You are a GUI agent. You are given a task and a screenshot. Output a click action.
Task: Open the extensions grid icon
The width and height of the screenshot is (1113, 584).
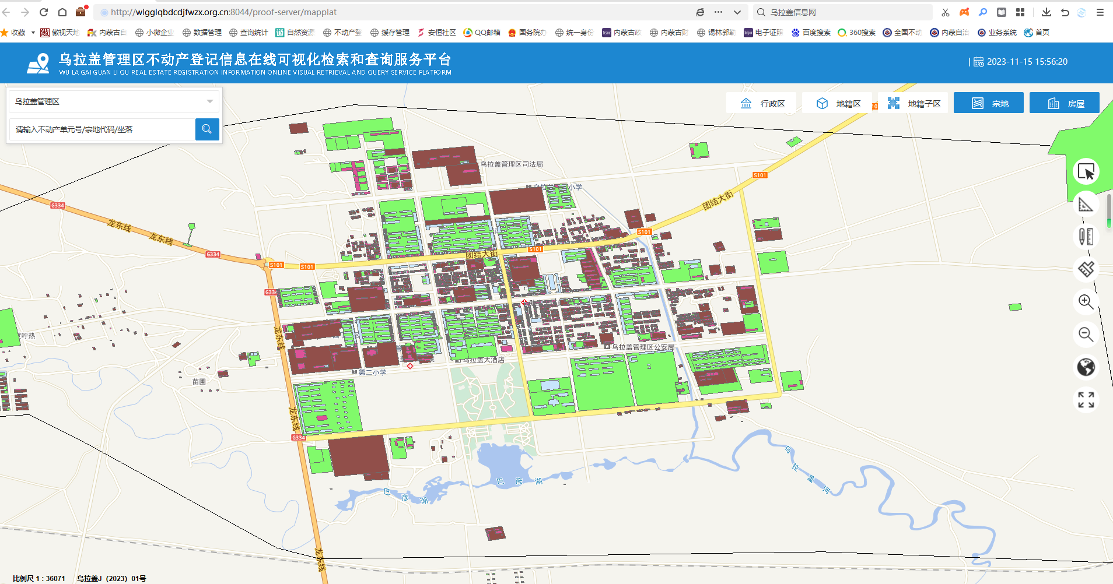point(1020,12)
